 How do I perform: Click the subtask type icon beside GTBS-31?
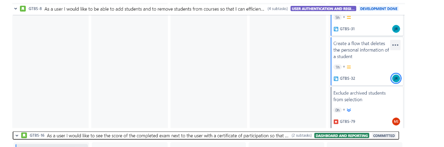(336, 29)
